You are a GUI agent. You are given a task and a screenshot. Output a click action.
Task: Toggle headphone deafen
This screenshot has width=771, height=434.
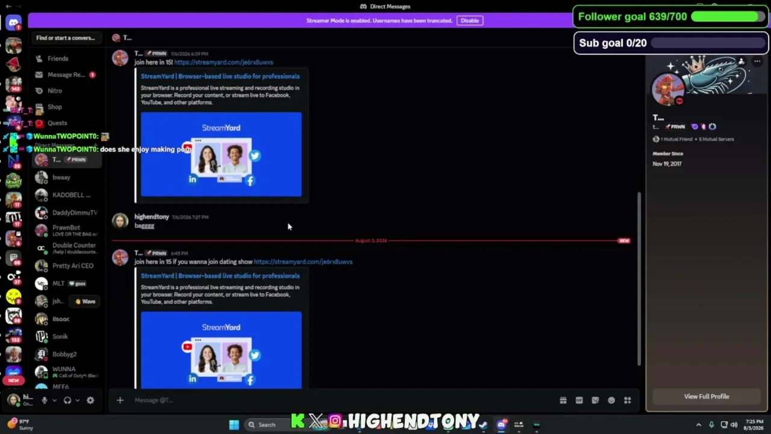pyautogui.click(x=67, y=400)
